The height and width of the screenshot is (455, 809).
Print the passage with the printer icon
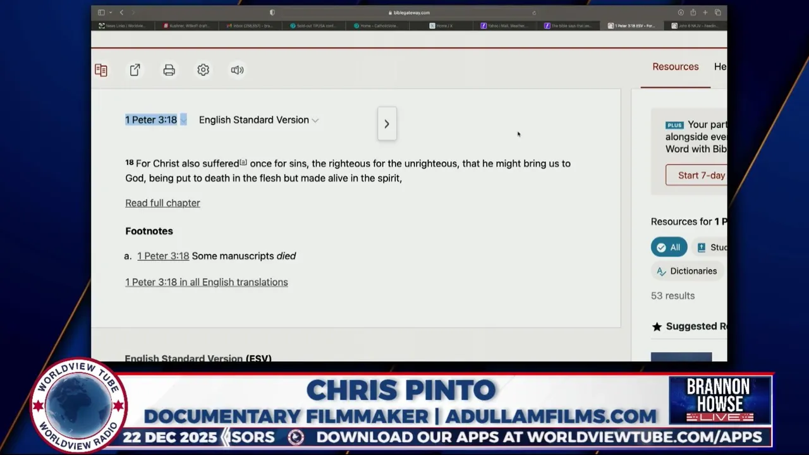click(169, 70)
